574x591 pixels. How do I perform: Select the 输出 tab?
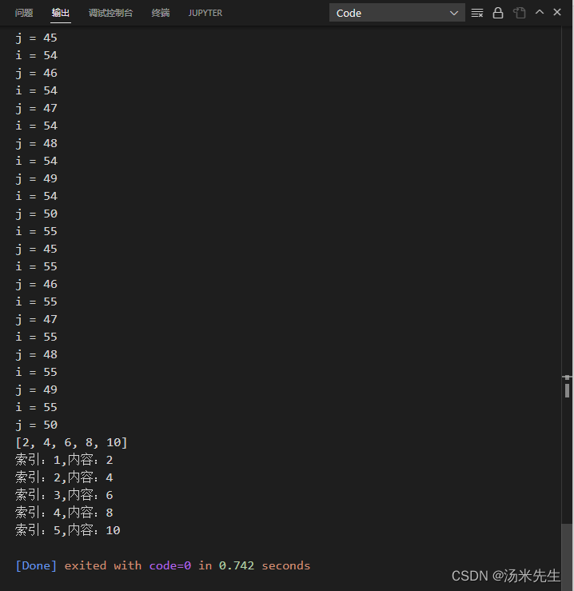pos(61,13)
